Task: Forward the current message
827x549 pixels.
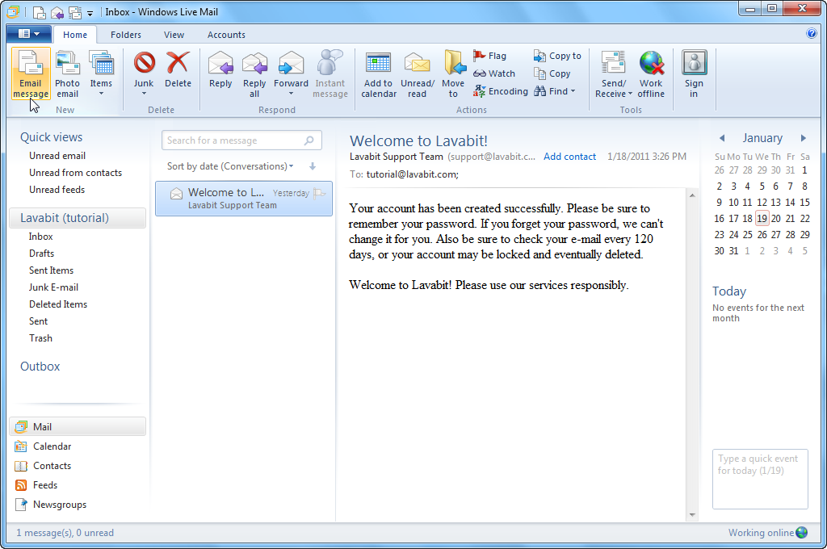Action: coord(290,73)
